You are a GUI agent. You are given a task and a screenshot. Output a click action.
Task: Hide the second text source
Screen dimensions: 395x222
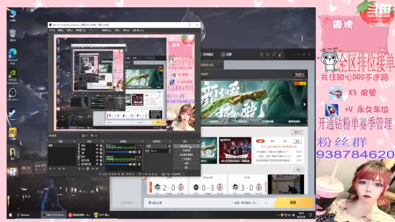tap(97, 149)
